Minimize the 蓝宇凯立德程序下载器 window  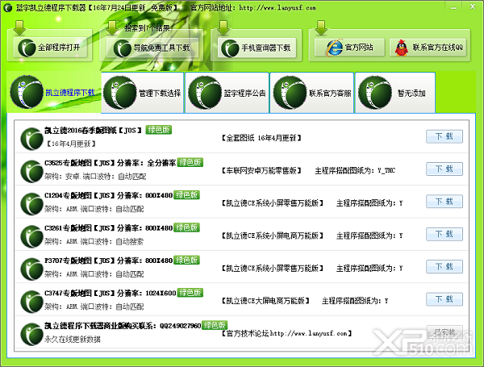tap(453, 7)
